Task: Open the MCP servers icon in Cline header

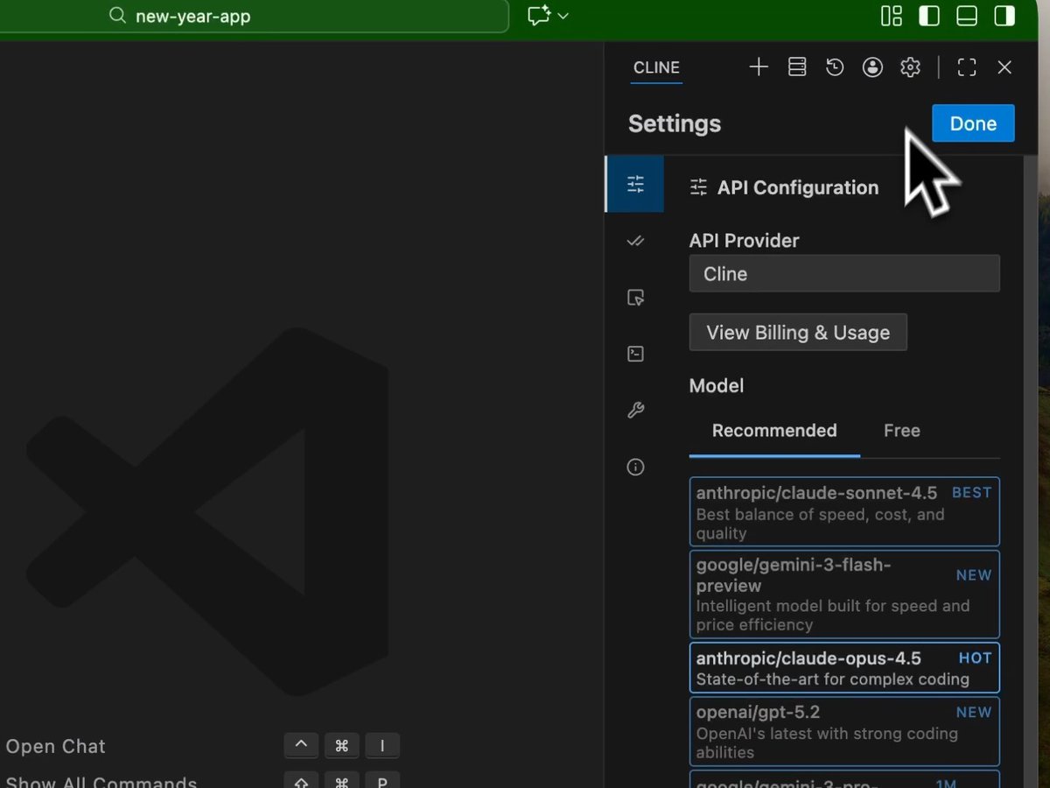Action: coord(797,67)
